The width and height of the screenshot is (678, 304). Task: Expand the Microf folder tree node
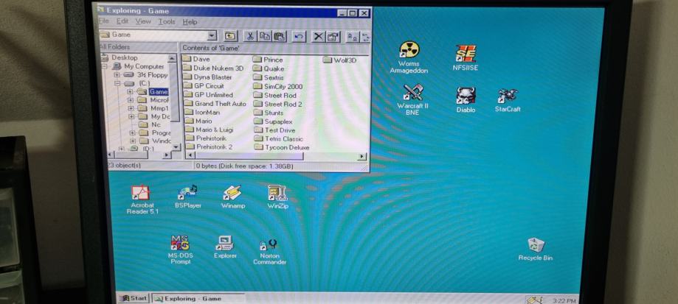130,100
